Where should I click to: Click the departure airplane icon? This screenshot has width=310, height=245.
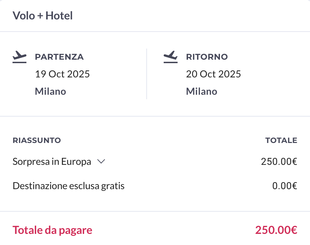(19, 57)
